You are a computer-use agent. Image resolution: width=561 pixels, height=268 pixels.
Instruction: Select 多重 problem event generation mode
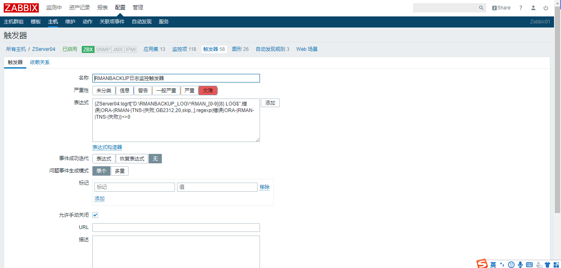[x=120, y=171]
